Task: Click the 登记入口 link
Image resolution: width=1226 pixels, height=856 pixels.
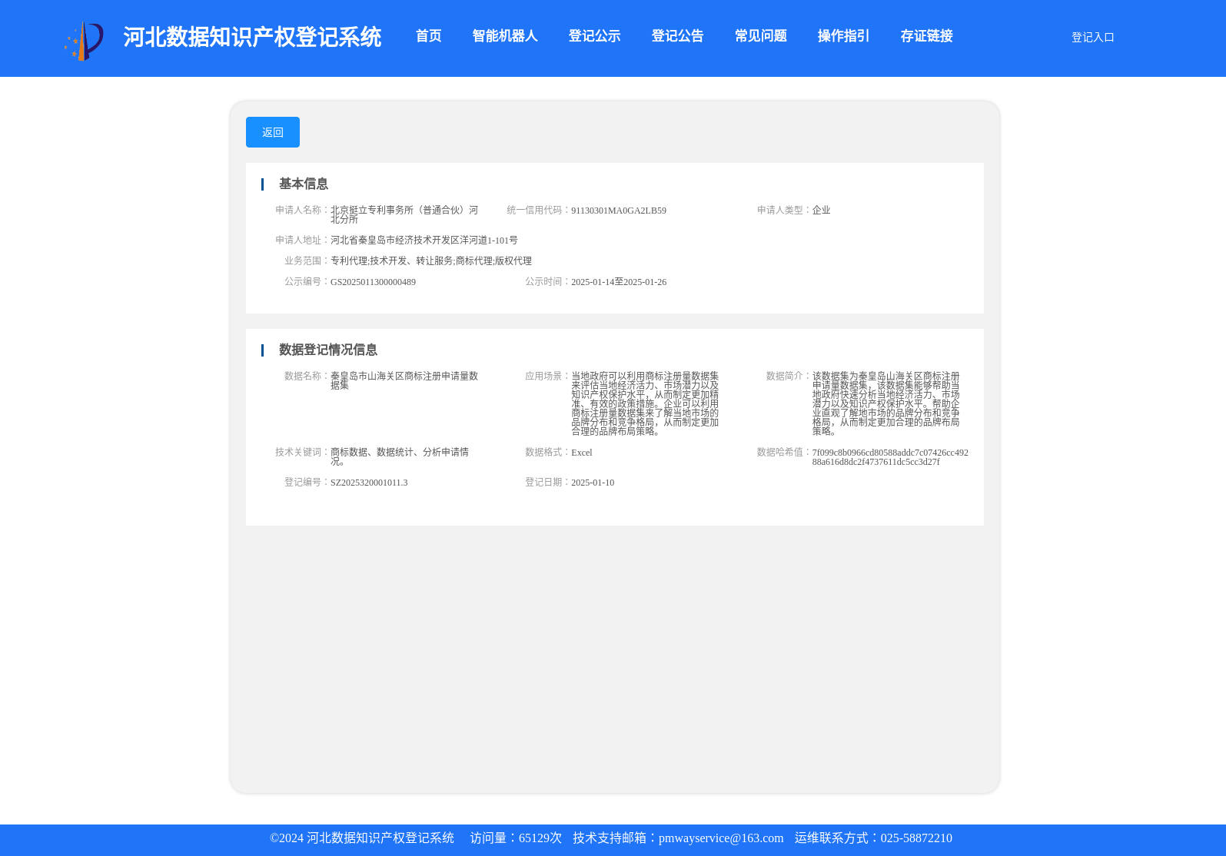Action: coord(1092,37)
